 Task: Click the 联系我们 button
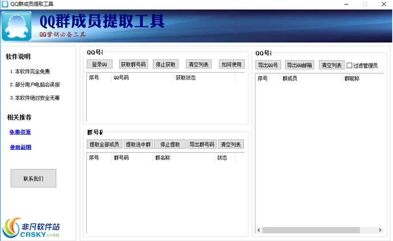(x=33, y=178)
